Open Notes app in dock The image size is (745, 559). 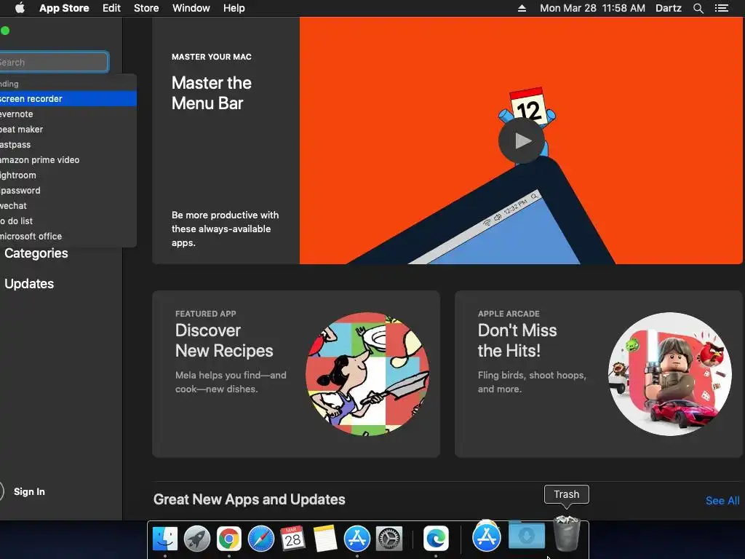point(325,539)
